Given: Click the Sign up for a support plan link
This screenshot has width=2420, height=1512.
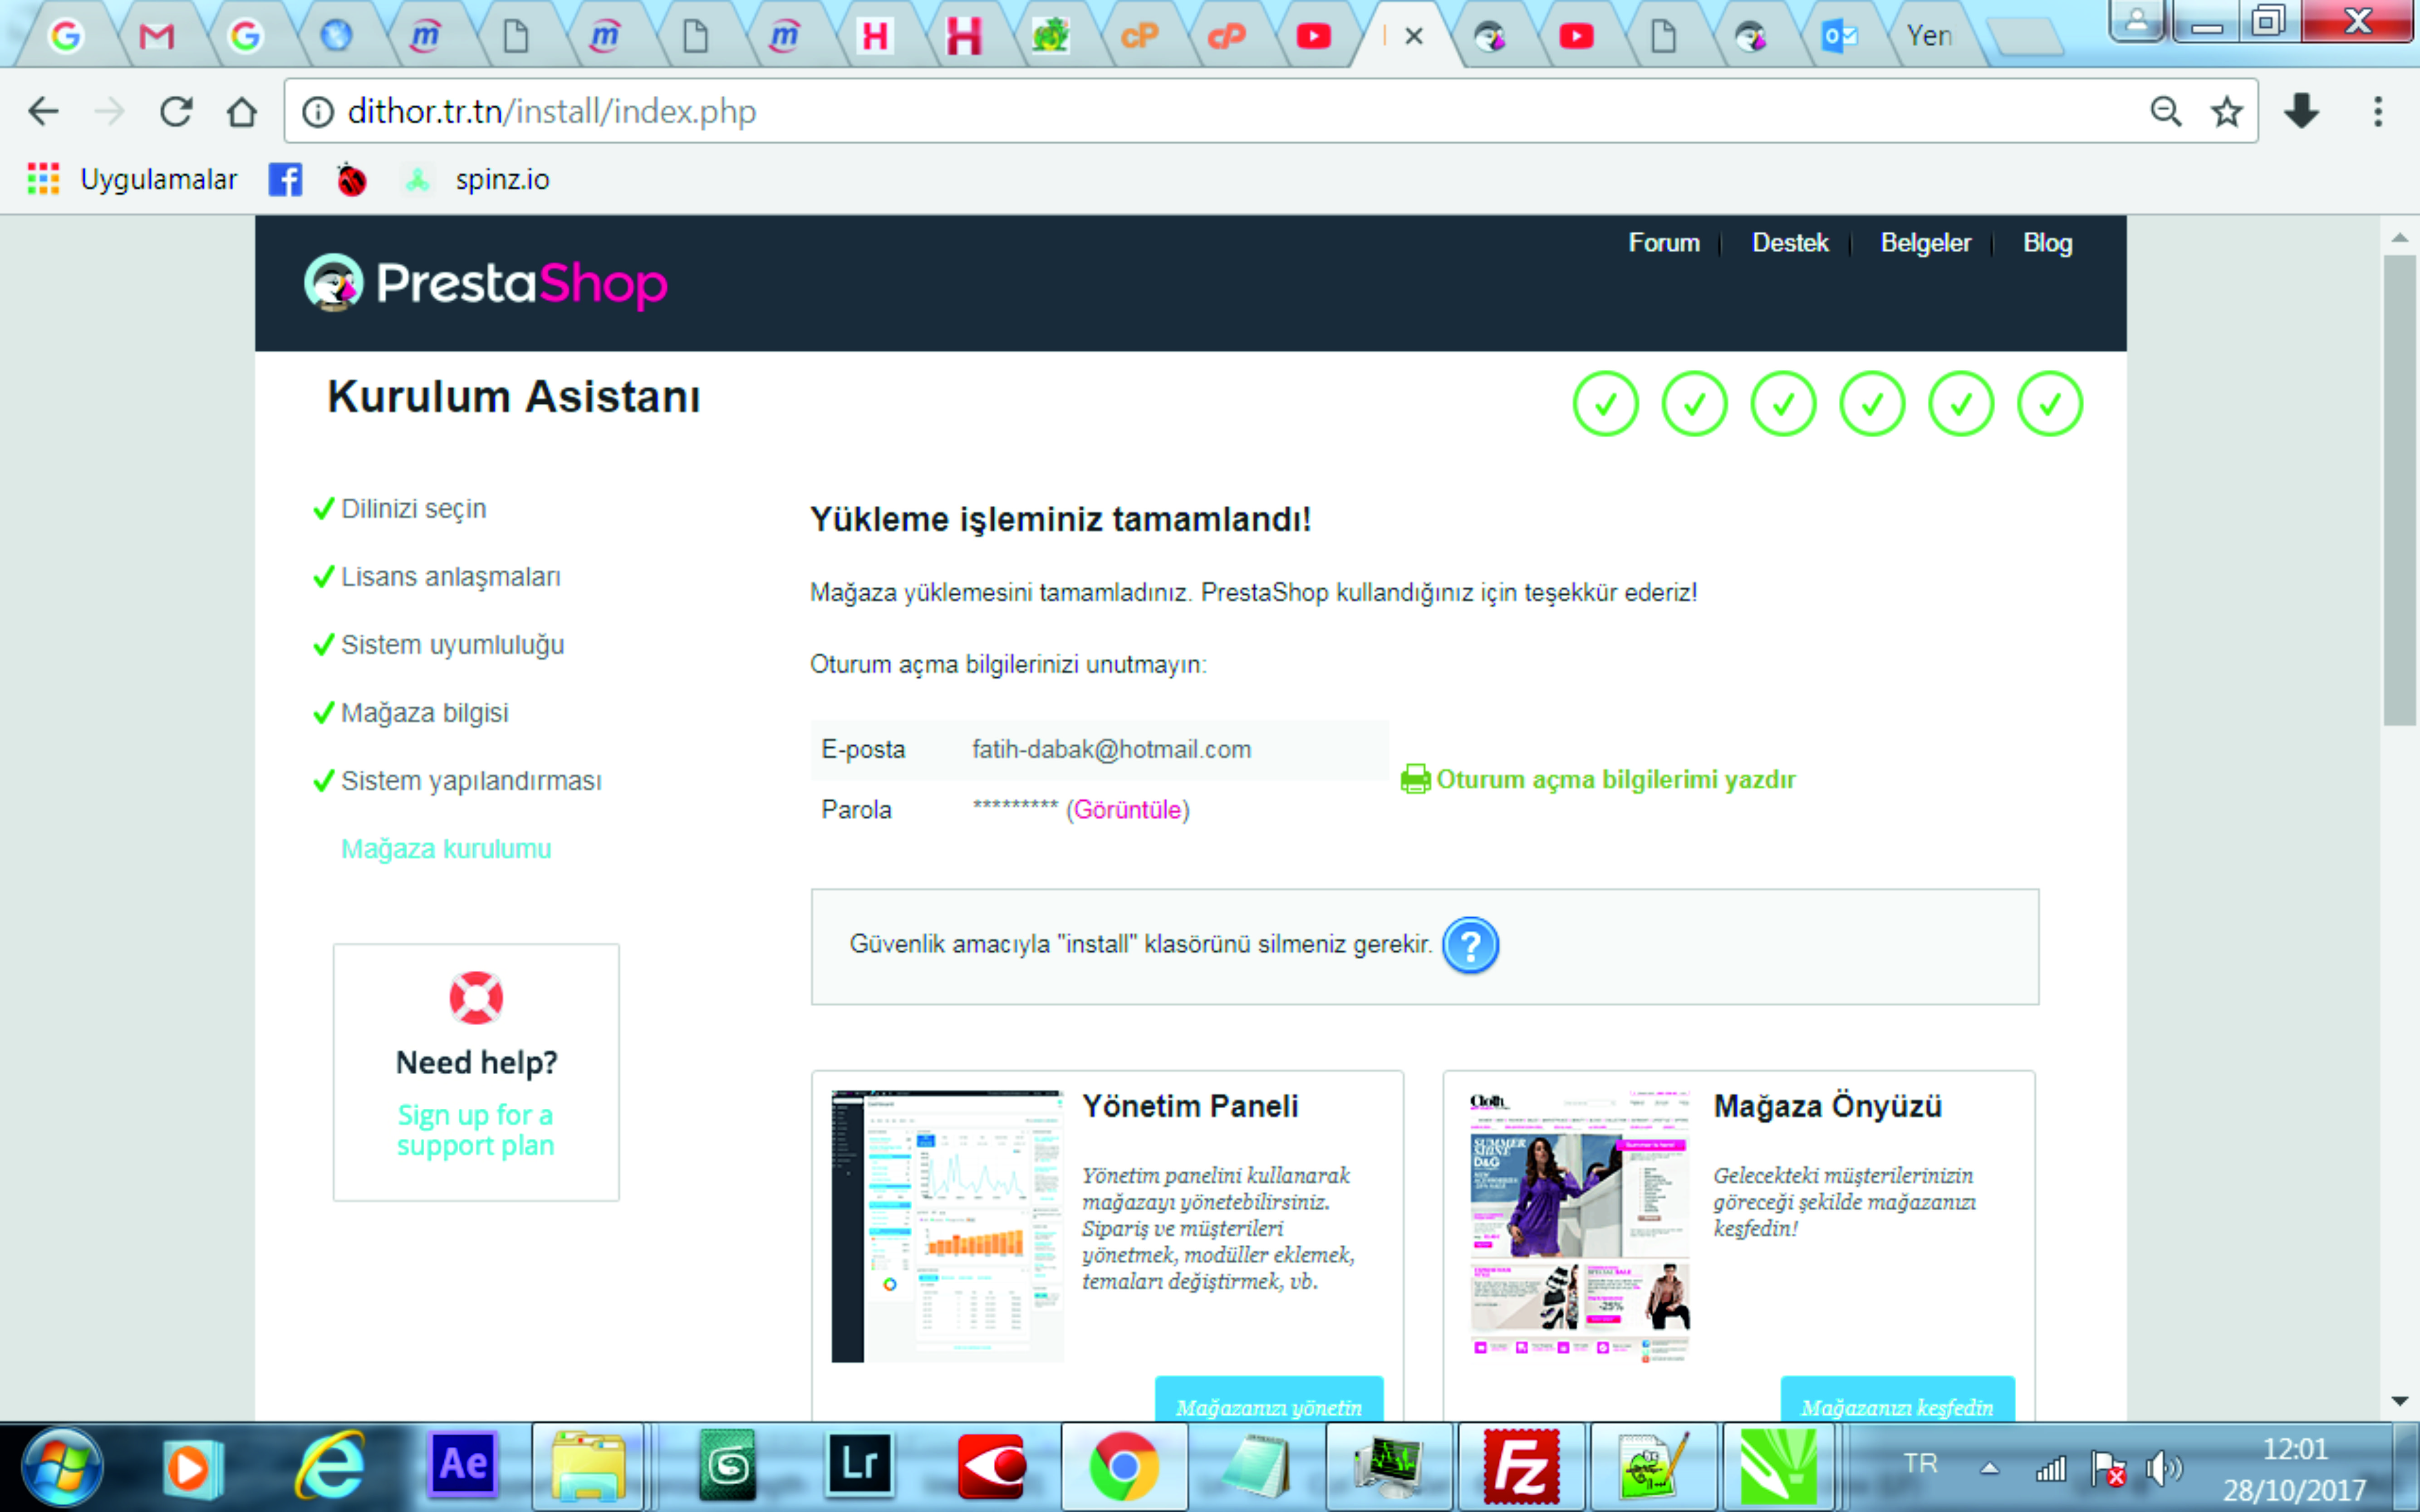Looking at the screenshot, I should click(476, 1130).
